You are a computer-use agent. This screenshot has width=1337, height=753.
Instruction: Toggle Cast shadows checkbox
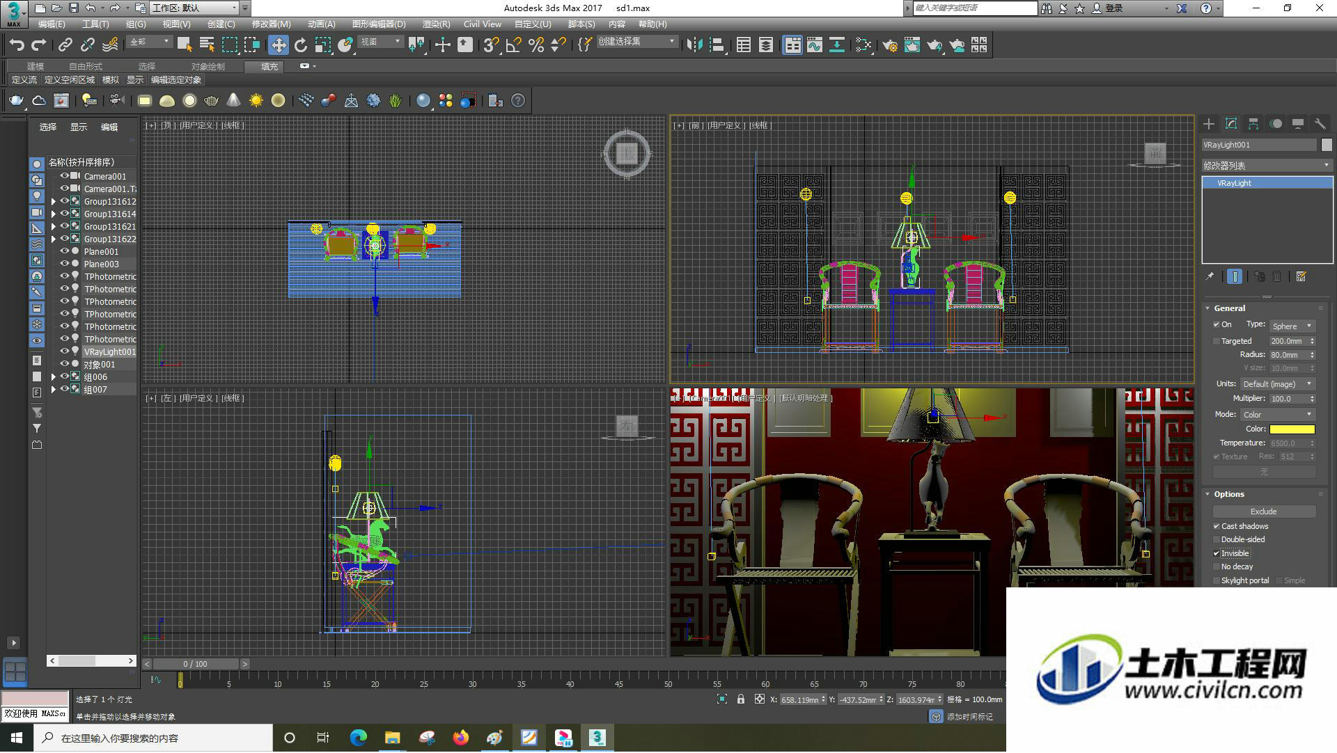(1217, 527)
